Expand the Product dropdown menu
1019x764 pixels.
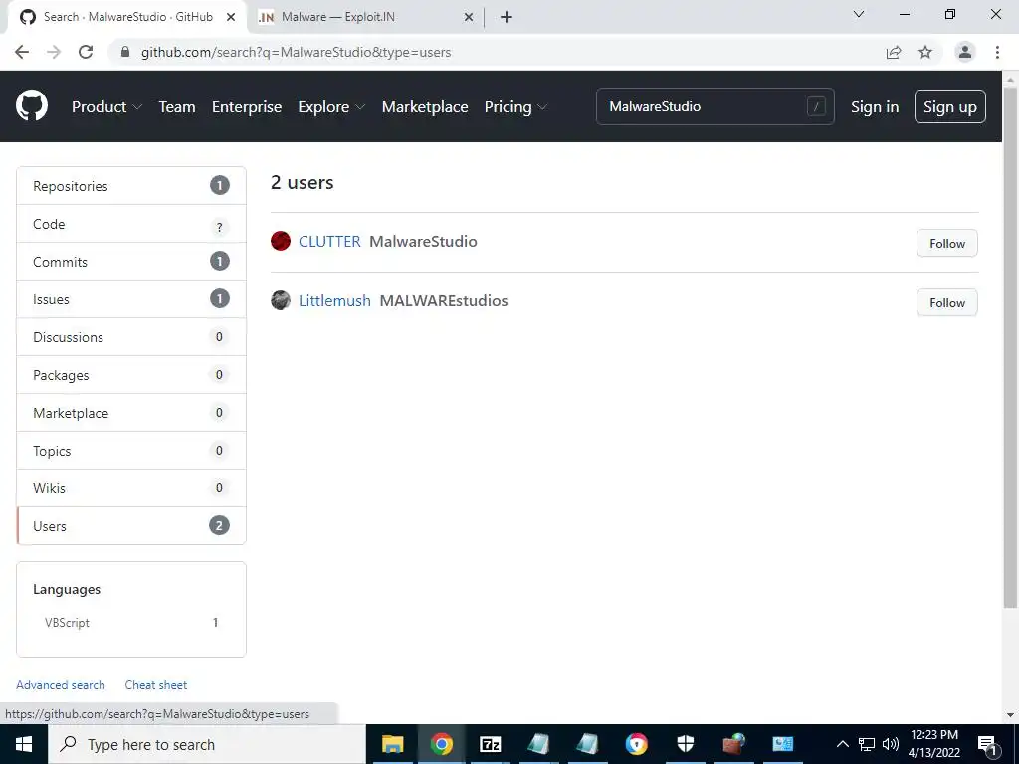[x=106, y=107]
